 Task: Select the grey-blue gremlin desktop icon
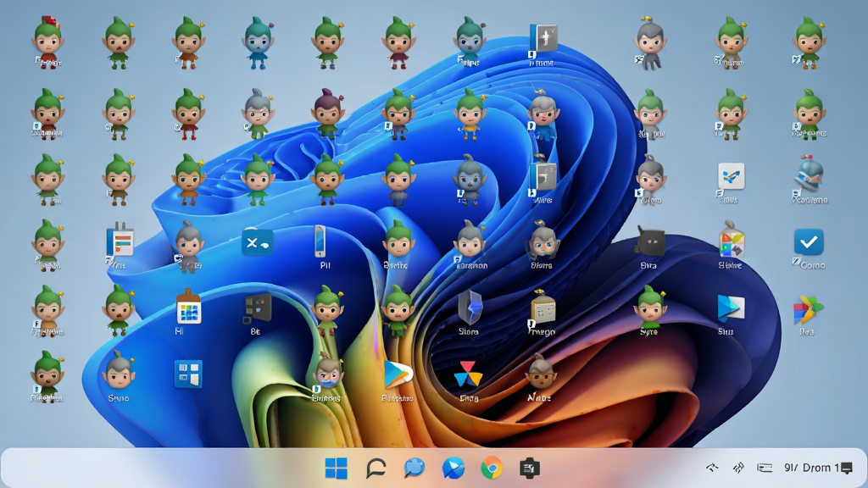click(x=470, y=180)
